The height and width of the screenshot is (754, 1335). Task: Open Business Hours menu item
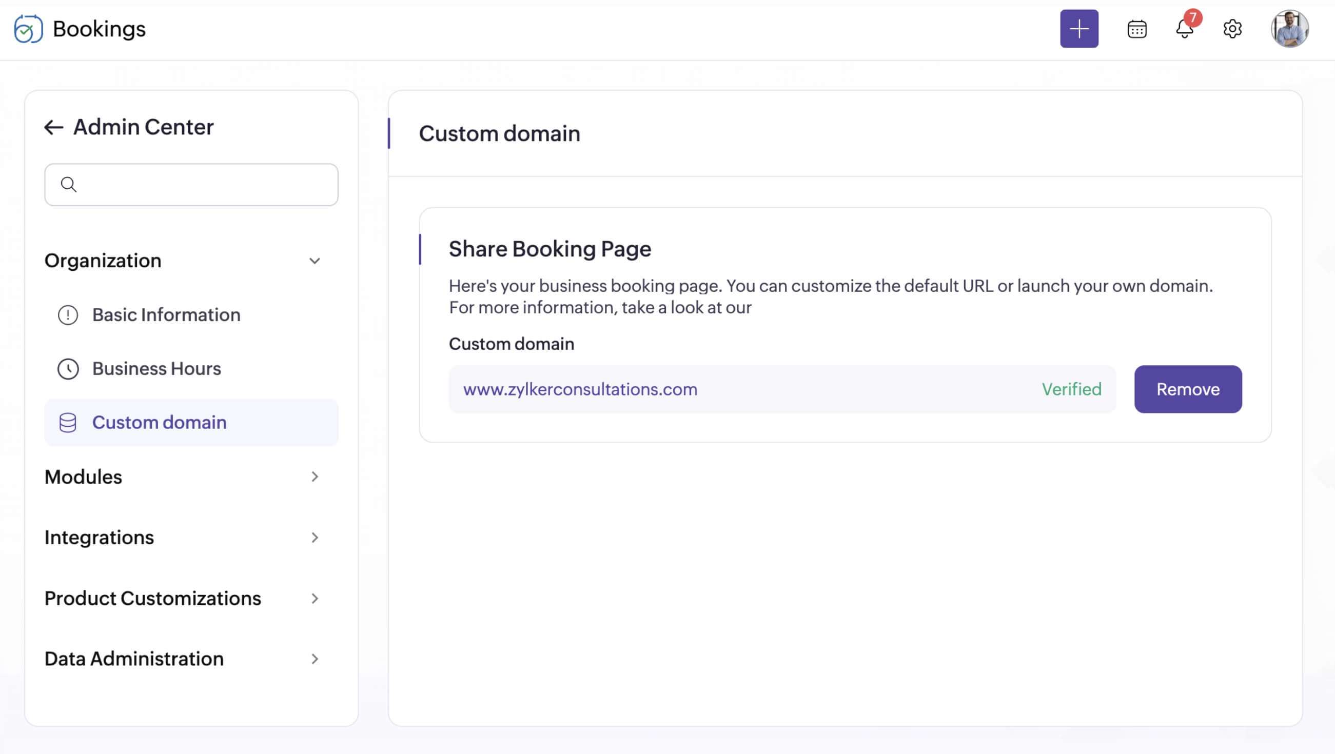coord(156,368)
